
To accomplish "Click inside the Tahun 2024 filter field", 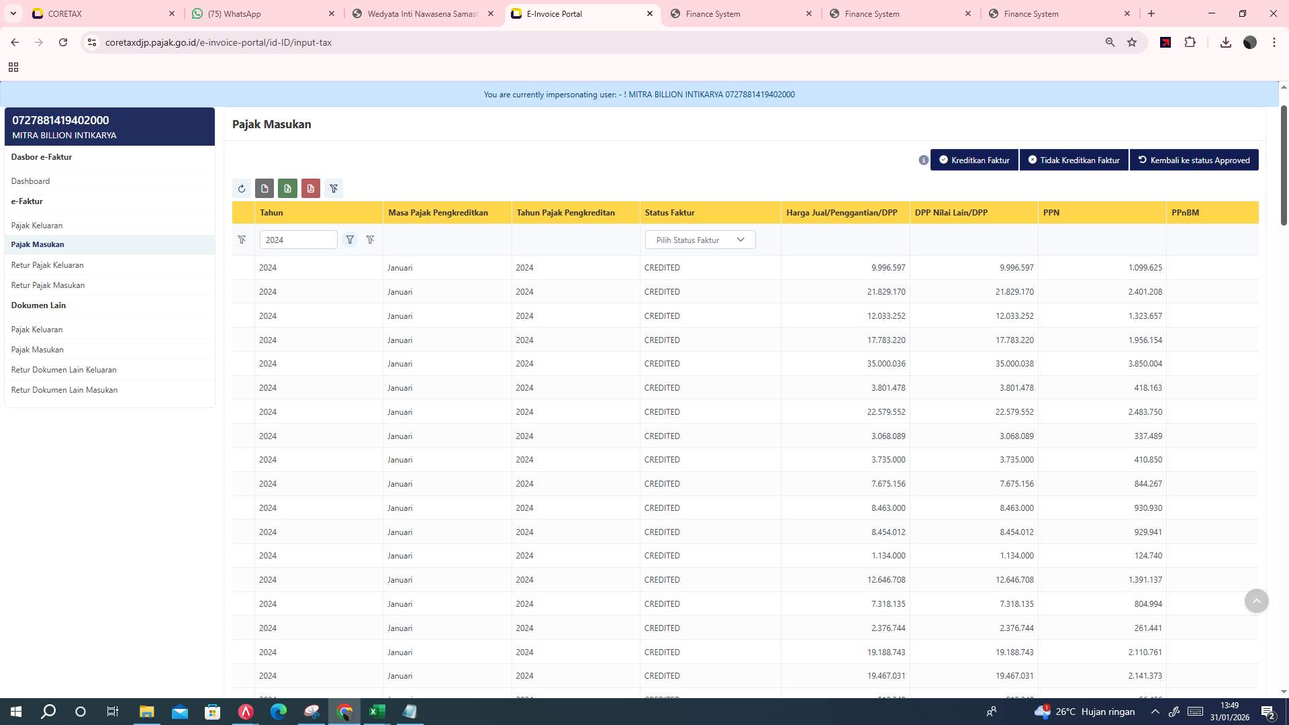I will 298,240.
